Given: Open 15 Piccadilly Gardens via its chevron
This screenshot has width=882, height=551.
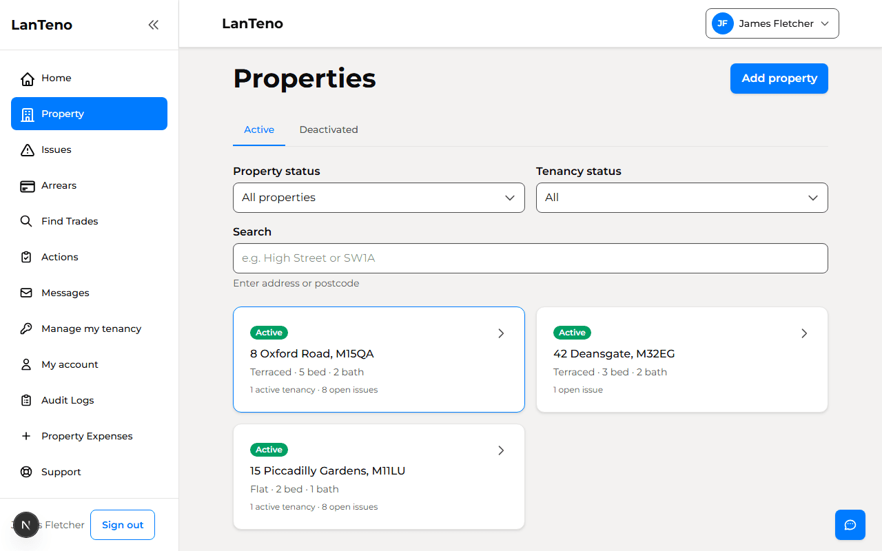Looking at the screenshot, I should (x=501, y=450).
